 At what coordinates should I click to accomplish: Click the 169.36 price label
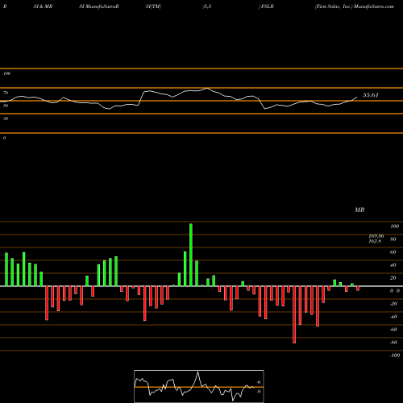(x=376, y=236)
